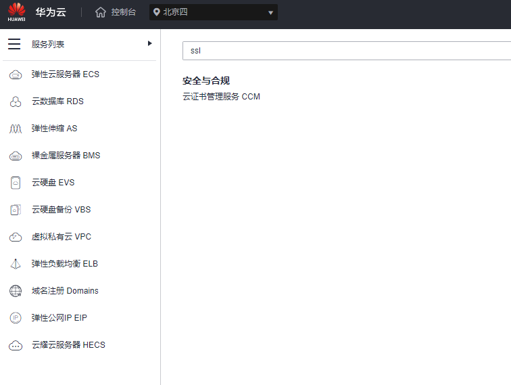Click the Virtual Private Cloud VPC icon
The width and height of the screenshot is (511, 385).
pyautogui.click(x=16, y=237)
